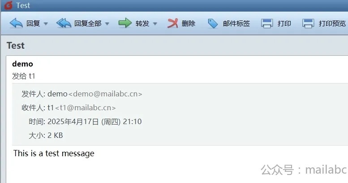Click the Reply All double-arrow icon
The image size is (348, 183).
click(x=64, y=23)
